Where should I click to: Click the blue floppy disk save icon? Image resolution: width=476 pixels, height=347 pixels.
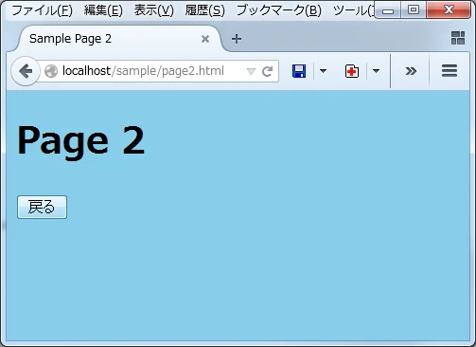(299, 71)
